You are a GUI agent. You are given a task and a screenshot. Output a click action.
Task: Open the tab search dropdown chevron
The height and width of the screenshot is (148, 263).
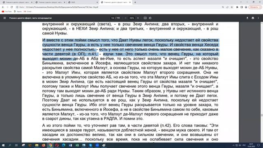tap(241, 2)
